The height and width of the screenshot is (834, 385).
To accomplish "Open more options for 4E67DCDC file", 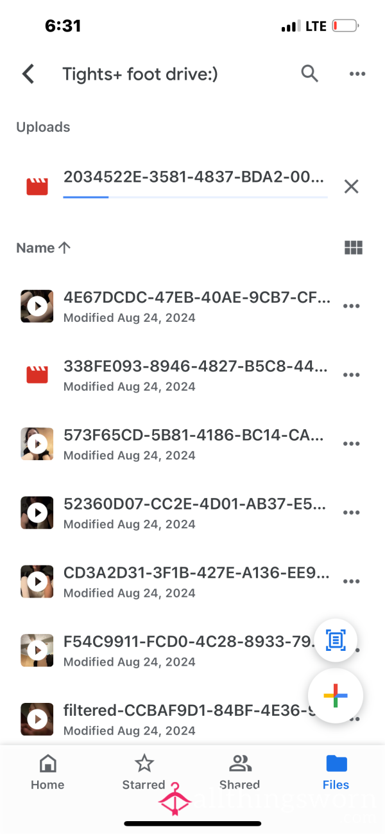I will [352, 306].
